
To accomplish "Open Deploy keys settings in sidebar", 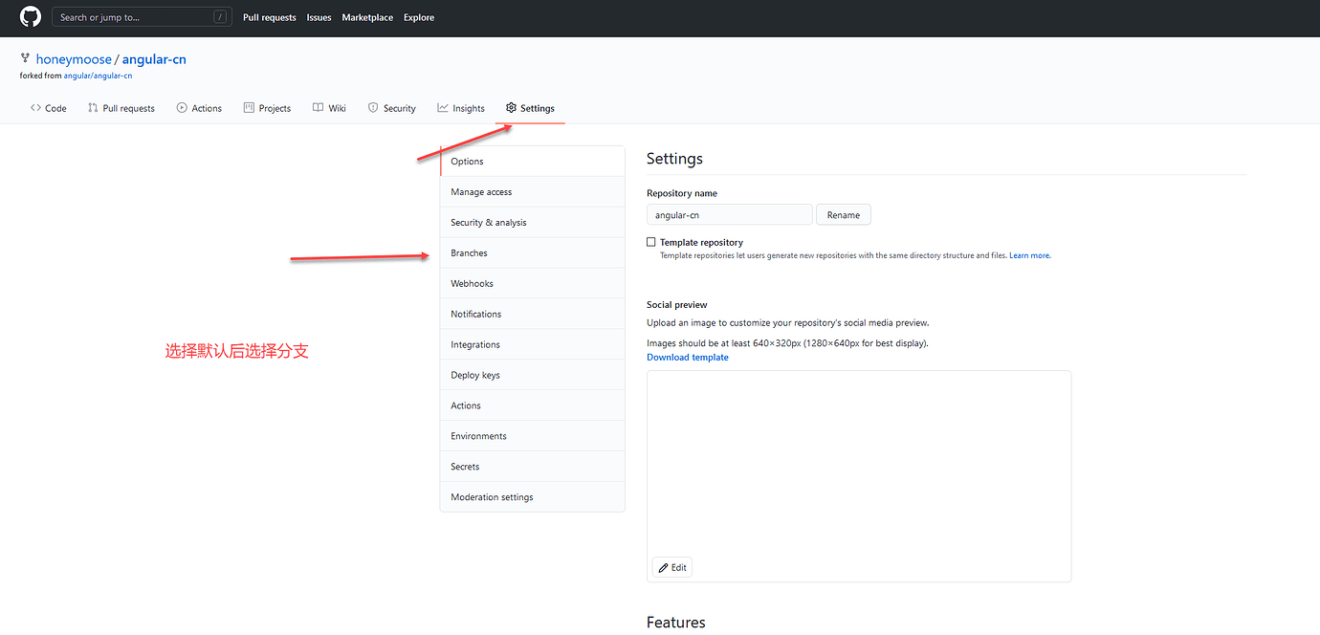I will 532,376.
